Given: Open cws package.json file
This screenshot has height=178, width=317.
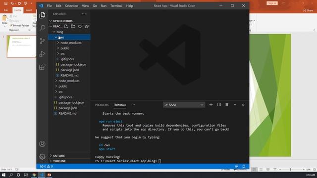Looking at the screenshot, I should pyautogui.click(x=69, y=70).
